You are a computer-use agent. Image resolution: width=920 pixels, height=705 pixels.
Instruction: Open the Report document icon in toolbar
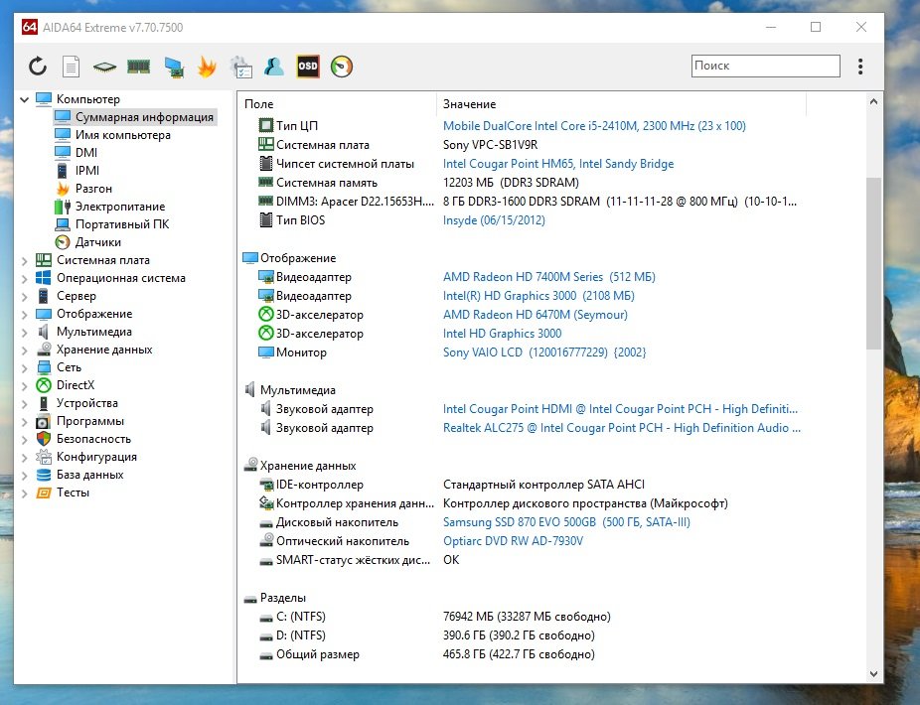(71, 67)
